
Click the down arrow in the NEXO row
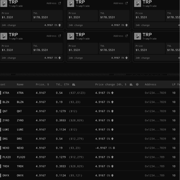tap(114, 148)
